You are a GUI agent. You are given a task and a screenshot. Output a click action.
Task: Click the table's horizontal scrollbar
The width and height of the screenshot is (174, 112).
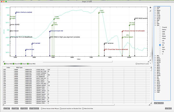[59, 105]
